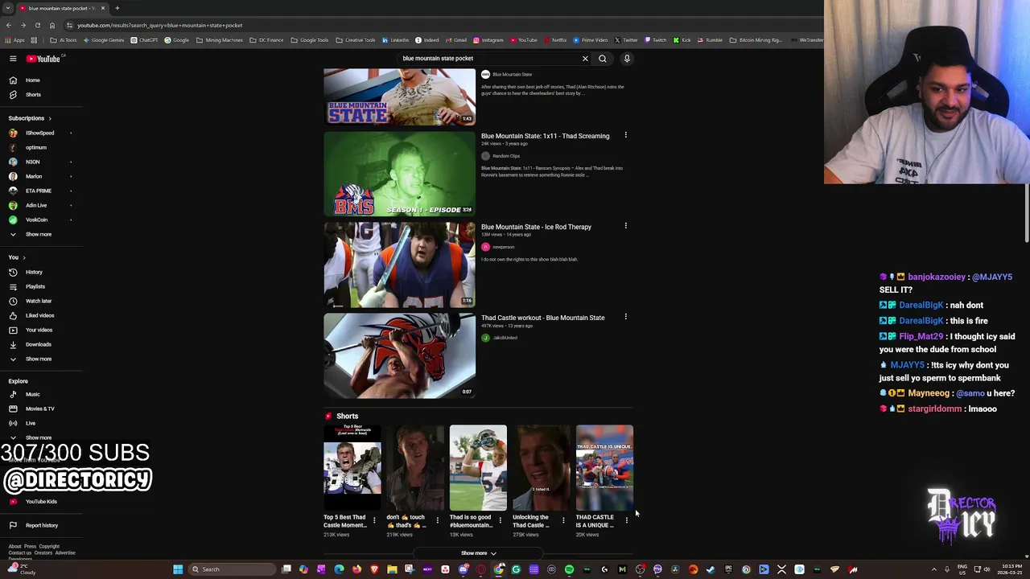Start voice search with the microphone
This screenshot has height=579, width=1030.
627,59
